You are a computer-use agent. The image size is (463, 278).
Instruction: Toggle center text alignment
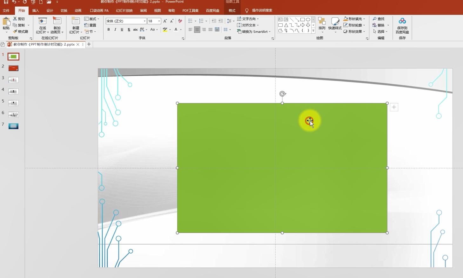[x=197, y=29]
